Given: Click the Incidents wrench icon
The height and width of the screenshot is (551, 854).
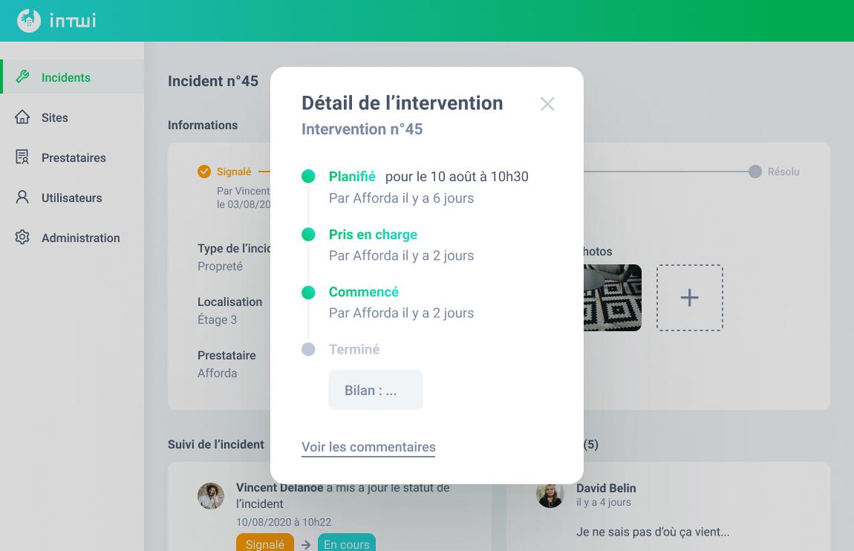Looking at the screenshot, I should 22,76.
